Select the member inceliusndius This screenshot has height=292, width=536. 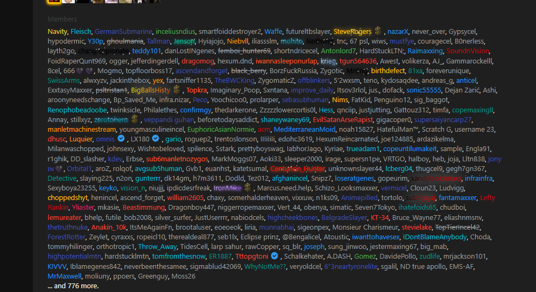[x=175, y=31]
